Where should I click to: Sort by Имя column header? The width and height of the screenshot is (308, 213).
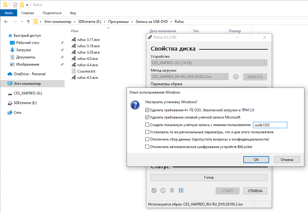point(75,31)
